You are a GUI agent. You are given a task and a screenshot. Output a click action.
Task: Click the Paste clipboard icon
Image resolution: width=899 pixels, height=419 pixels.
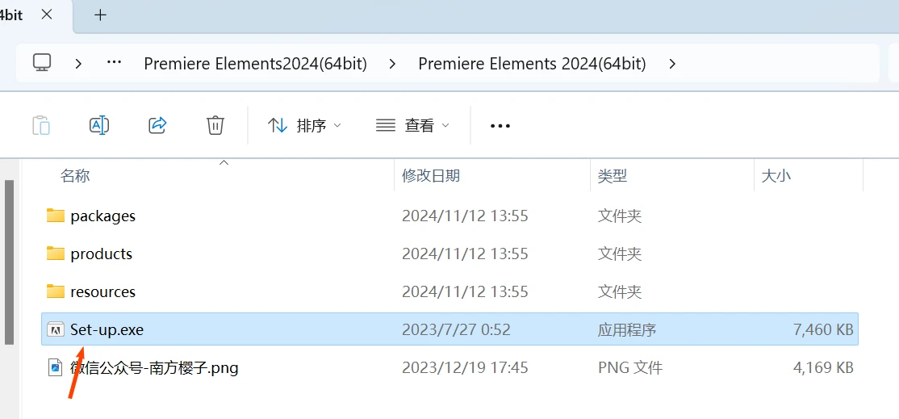pos(40,125)
